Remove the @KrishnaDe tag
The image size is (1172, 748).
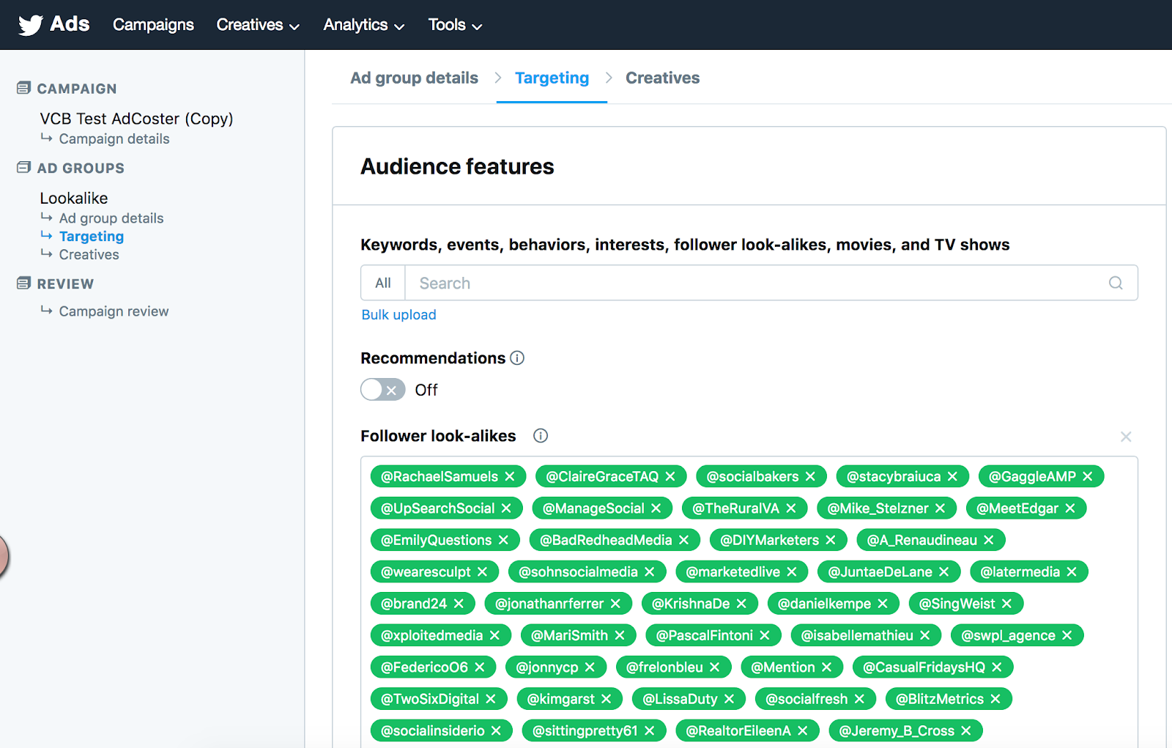coord(741,604)
